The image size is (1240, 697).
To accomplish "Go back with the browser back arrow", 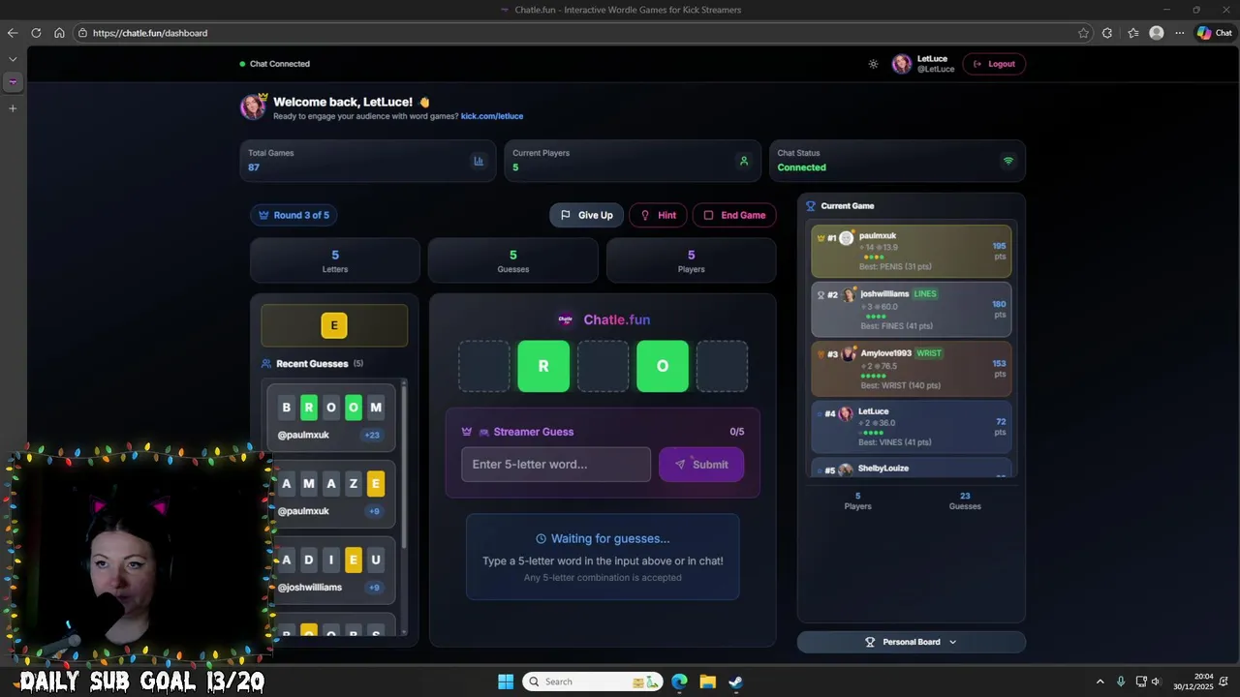I will (x=13, y=33).
